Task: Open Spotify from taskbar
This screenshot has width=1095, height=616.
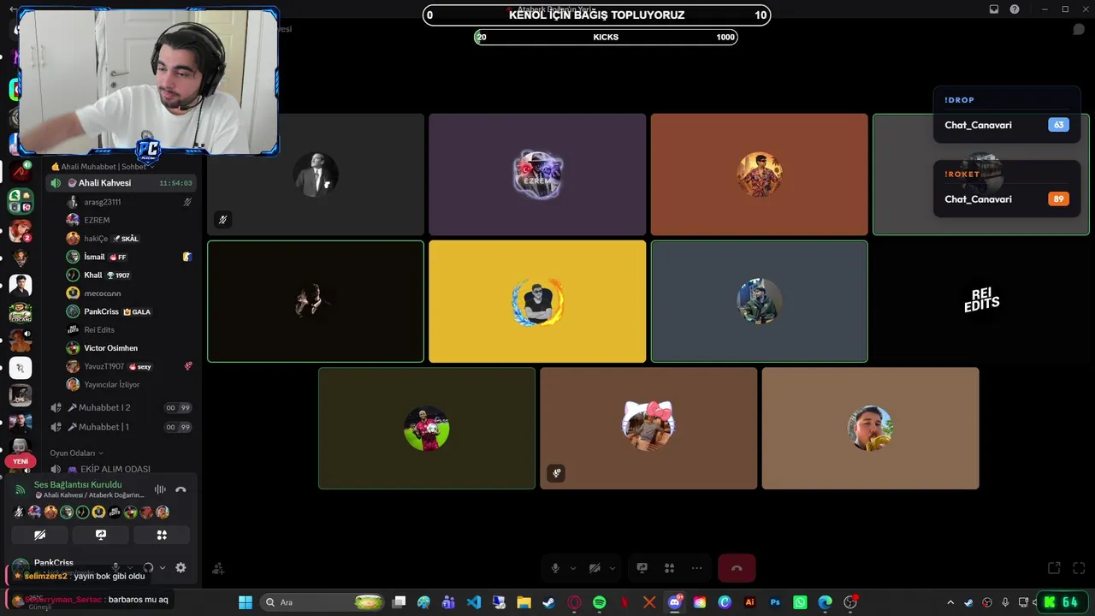Action: 599,602
